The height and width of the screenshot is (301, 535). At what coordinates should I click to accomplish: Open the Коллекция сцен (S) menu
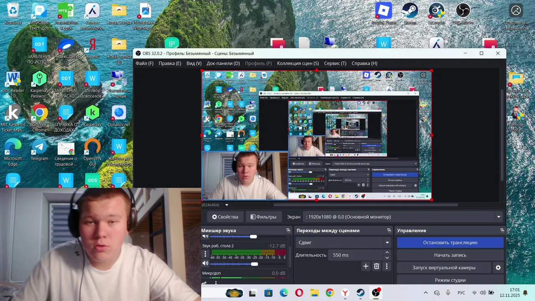[298, 64]
